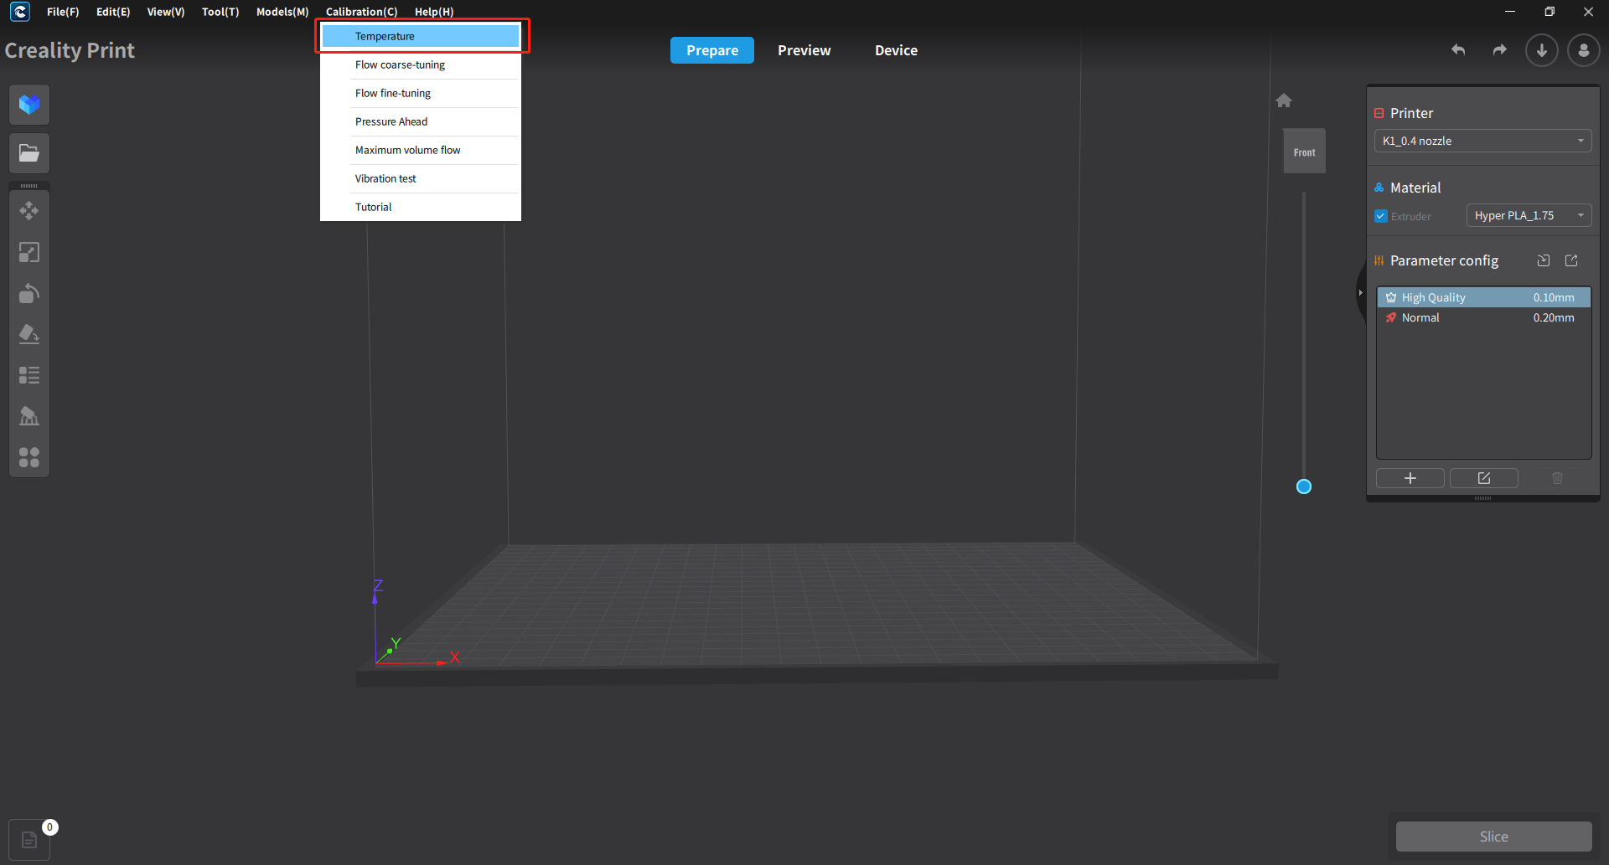Select the Scale tool in left toolbar
Screen dimensions: 1609x865
[x=29, y=252]
